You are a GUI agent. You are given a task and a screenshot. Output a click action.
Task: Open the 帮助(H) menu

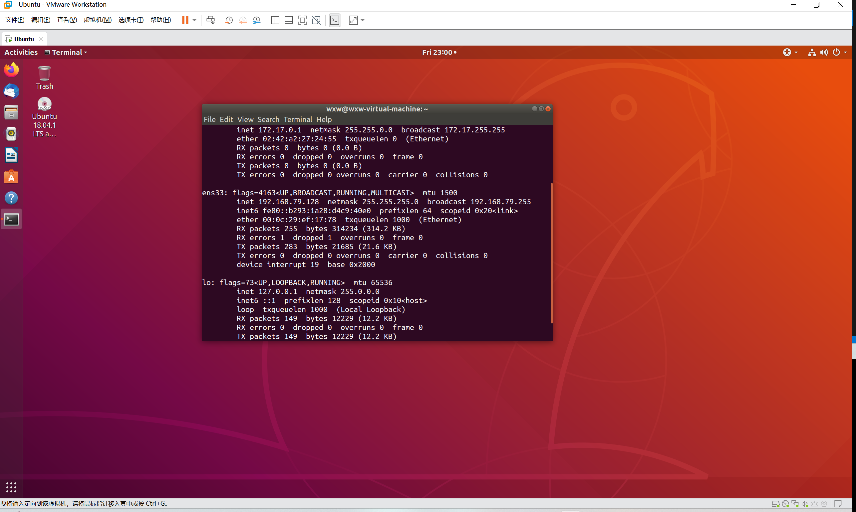[160, 20]
